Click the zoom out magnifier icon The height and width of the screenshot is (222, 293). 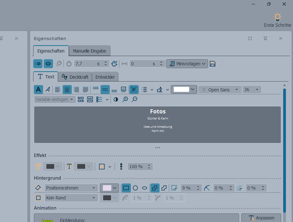click(134, 99)
